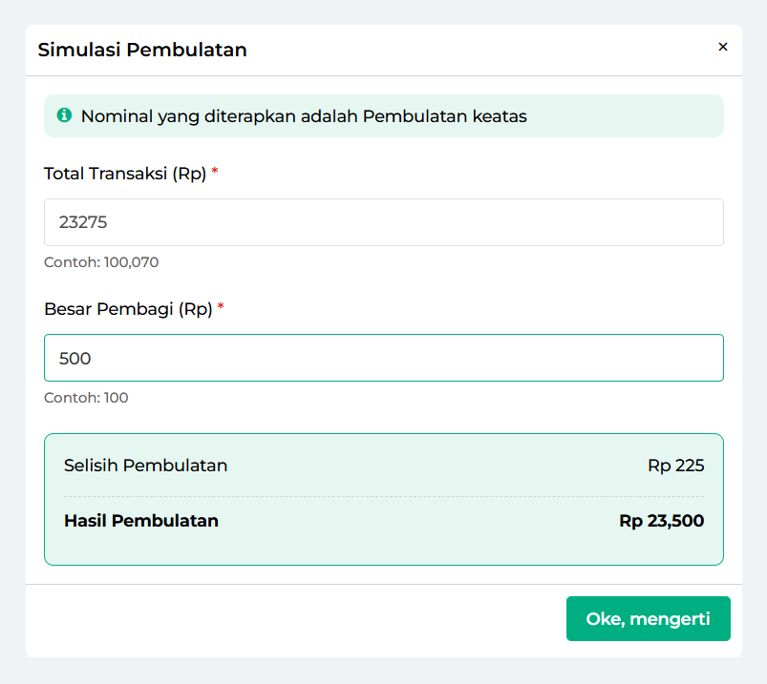Click the "Simulasi Pembulatan" dialog title
The height and width of the screenshot is (684, 767).
tap(142, 51)
